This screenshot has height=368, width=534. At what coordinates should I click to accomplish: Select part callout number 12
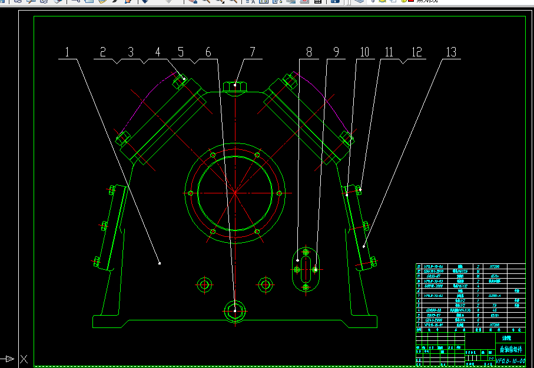[x=417, y=52]
